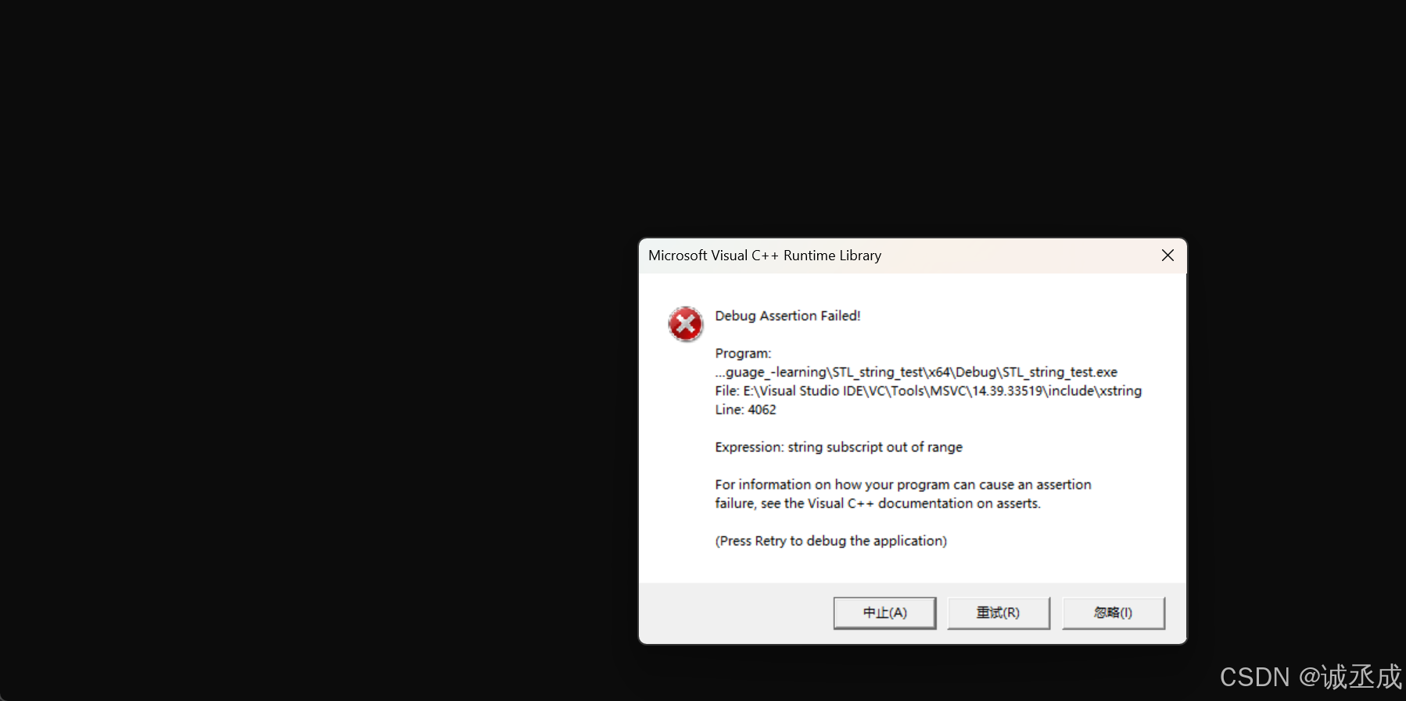This screenshot has width=1406, height=701.
Task: Click the documentation on asserts sentence
Action: click(x=877, y=503)
